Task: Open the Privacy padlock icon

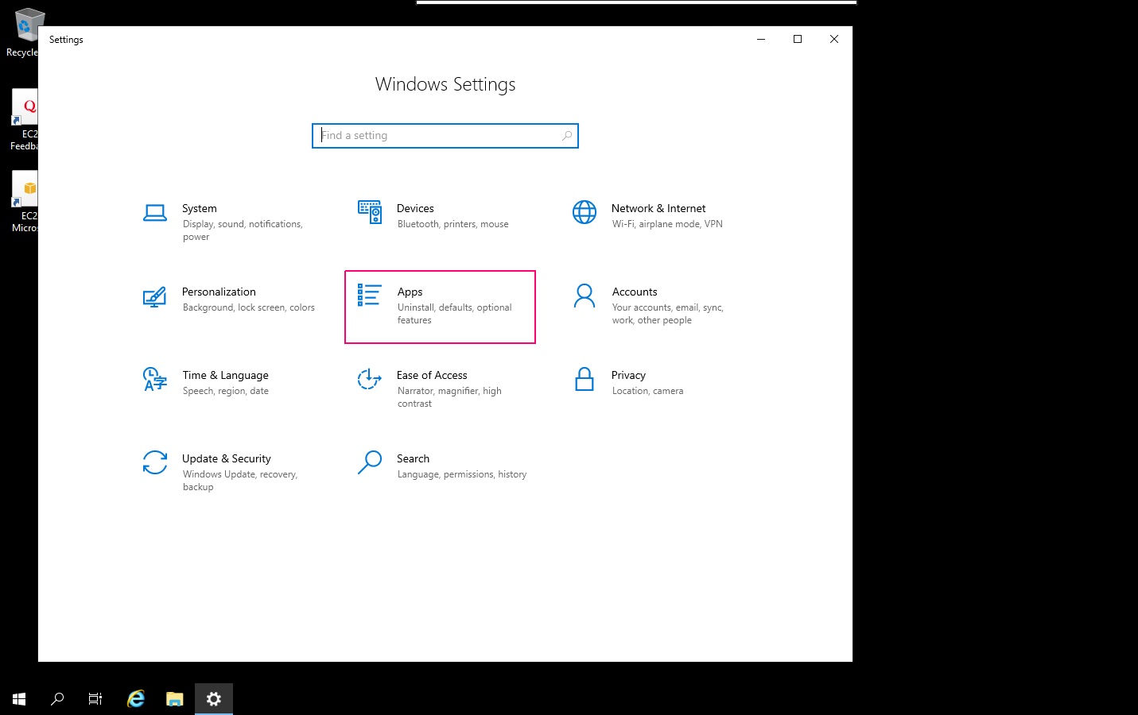Action: pos(585,379)
